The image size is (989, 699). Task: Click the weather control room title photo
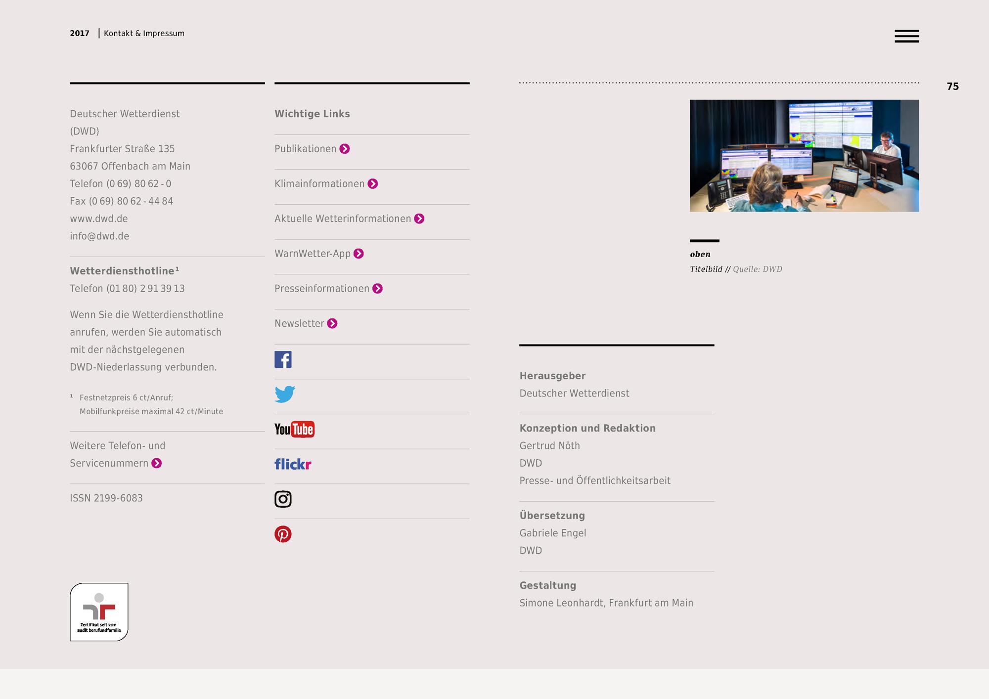804,156
